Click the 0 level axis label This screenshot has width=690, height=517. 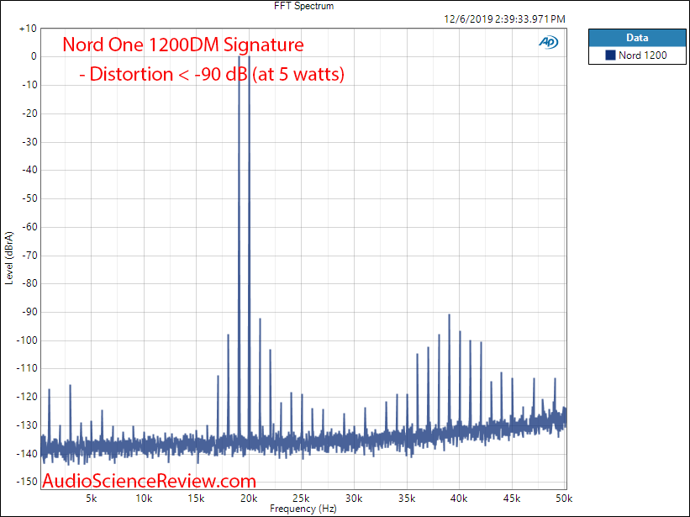[x=34, y=56]
